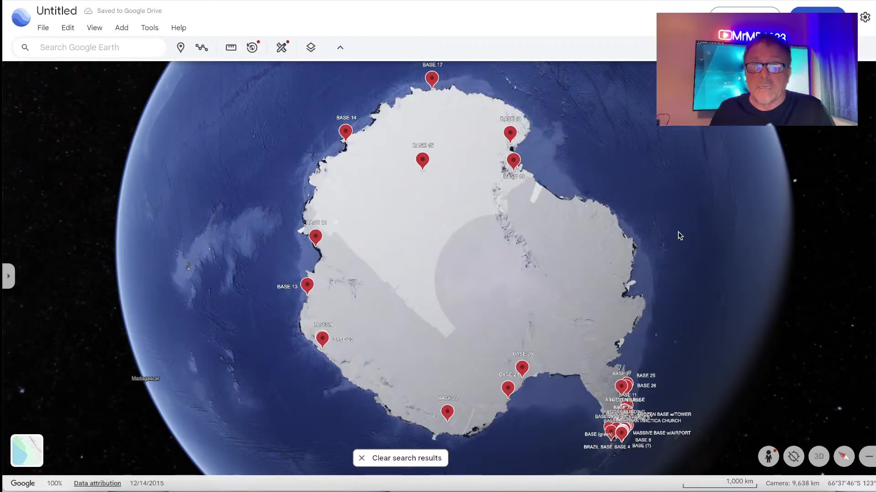Click the red compass north button

pos(844,456)
